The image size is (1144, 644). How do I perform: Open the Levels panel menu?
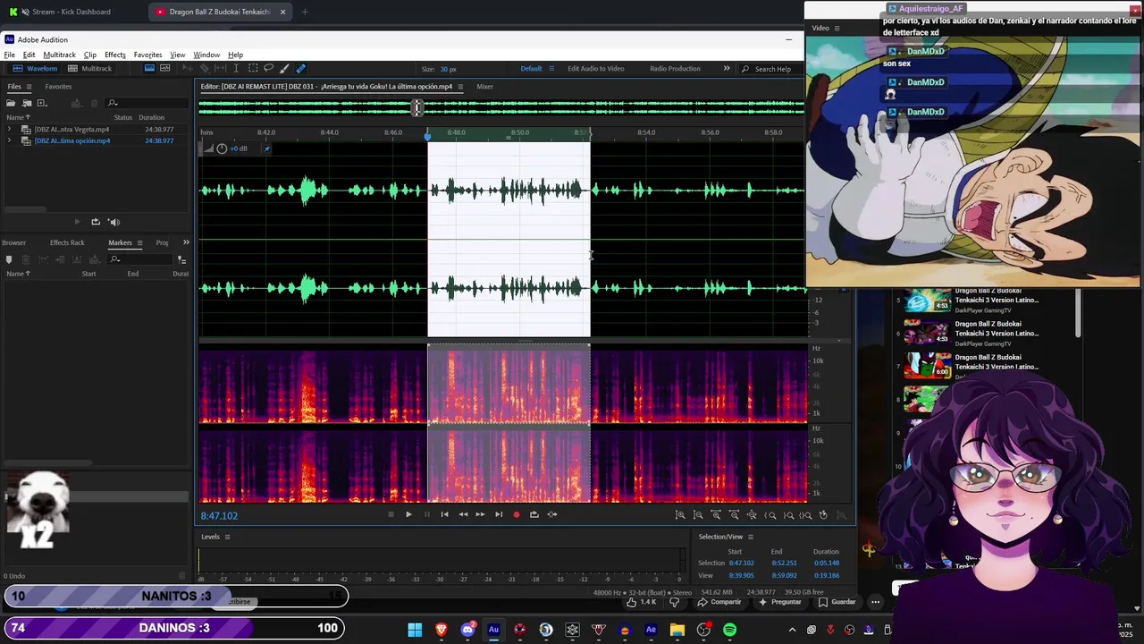227,537
